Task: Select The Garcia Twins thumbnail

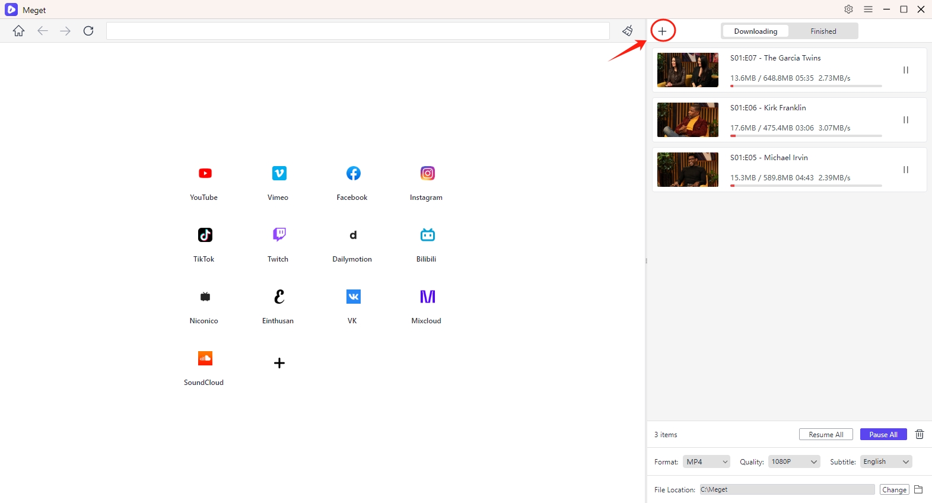Action: pos(688,70)
